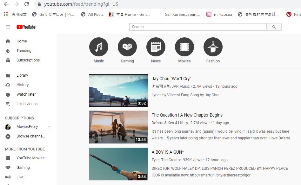Viewport: 301px width, 185px height.
Task: Reload the page with browser refresh
Action: [x=27, y=4]
